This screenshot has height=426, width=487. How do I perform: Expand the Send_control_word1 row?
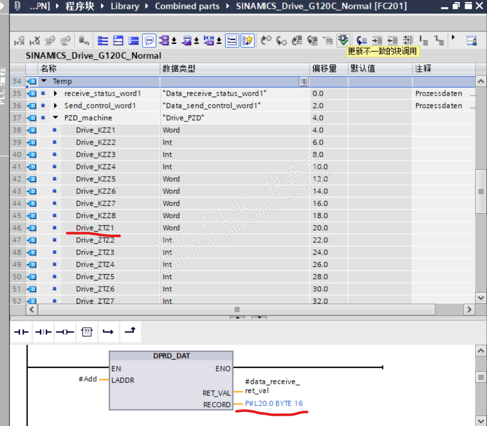pyautogui.click(x=56, y=105)
